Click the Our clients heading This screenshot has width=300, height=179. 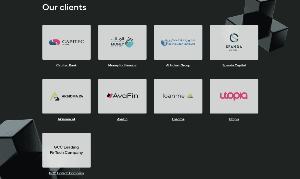point(64,7)
